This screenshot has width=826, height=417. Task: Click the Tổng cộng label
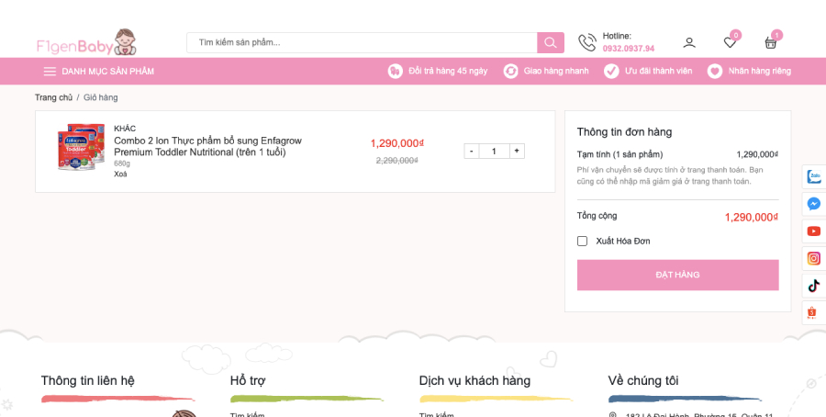click(x=597, y=216)
